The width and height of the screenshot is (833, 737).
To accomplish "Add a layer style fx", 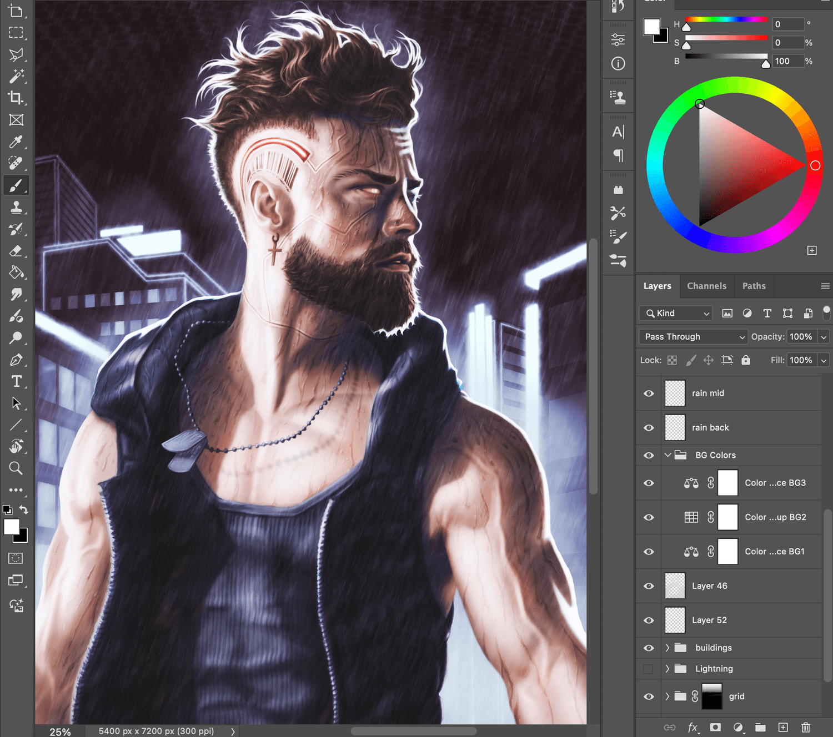I will 693,727.
